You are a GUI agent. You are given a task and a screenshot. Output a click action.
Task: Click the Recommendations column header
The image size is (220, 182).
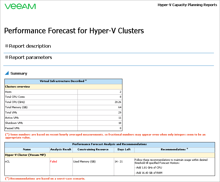[x=175, y=150]
